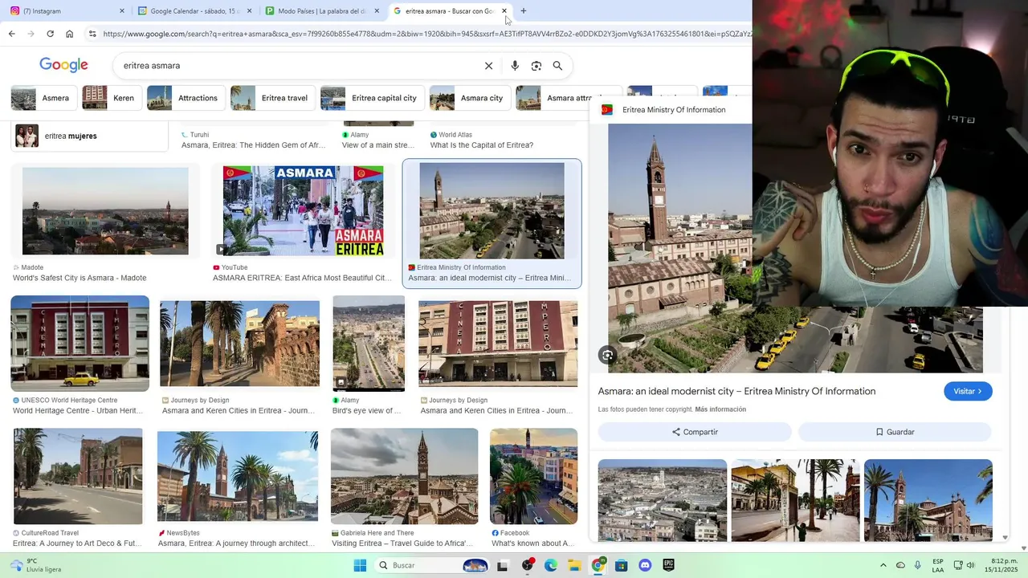
Task: Open NewsBytes Asmara journey image
Action: (x=238, y=476)
